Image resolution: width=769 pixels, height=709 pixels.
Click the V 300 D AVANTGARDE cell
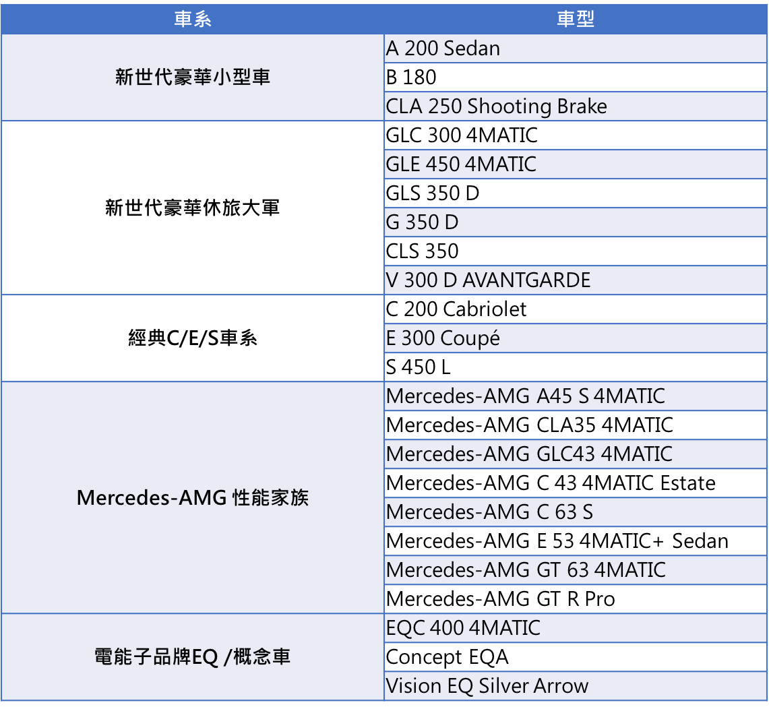tap(576, 280)
